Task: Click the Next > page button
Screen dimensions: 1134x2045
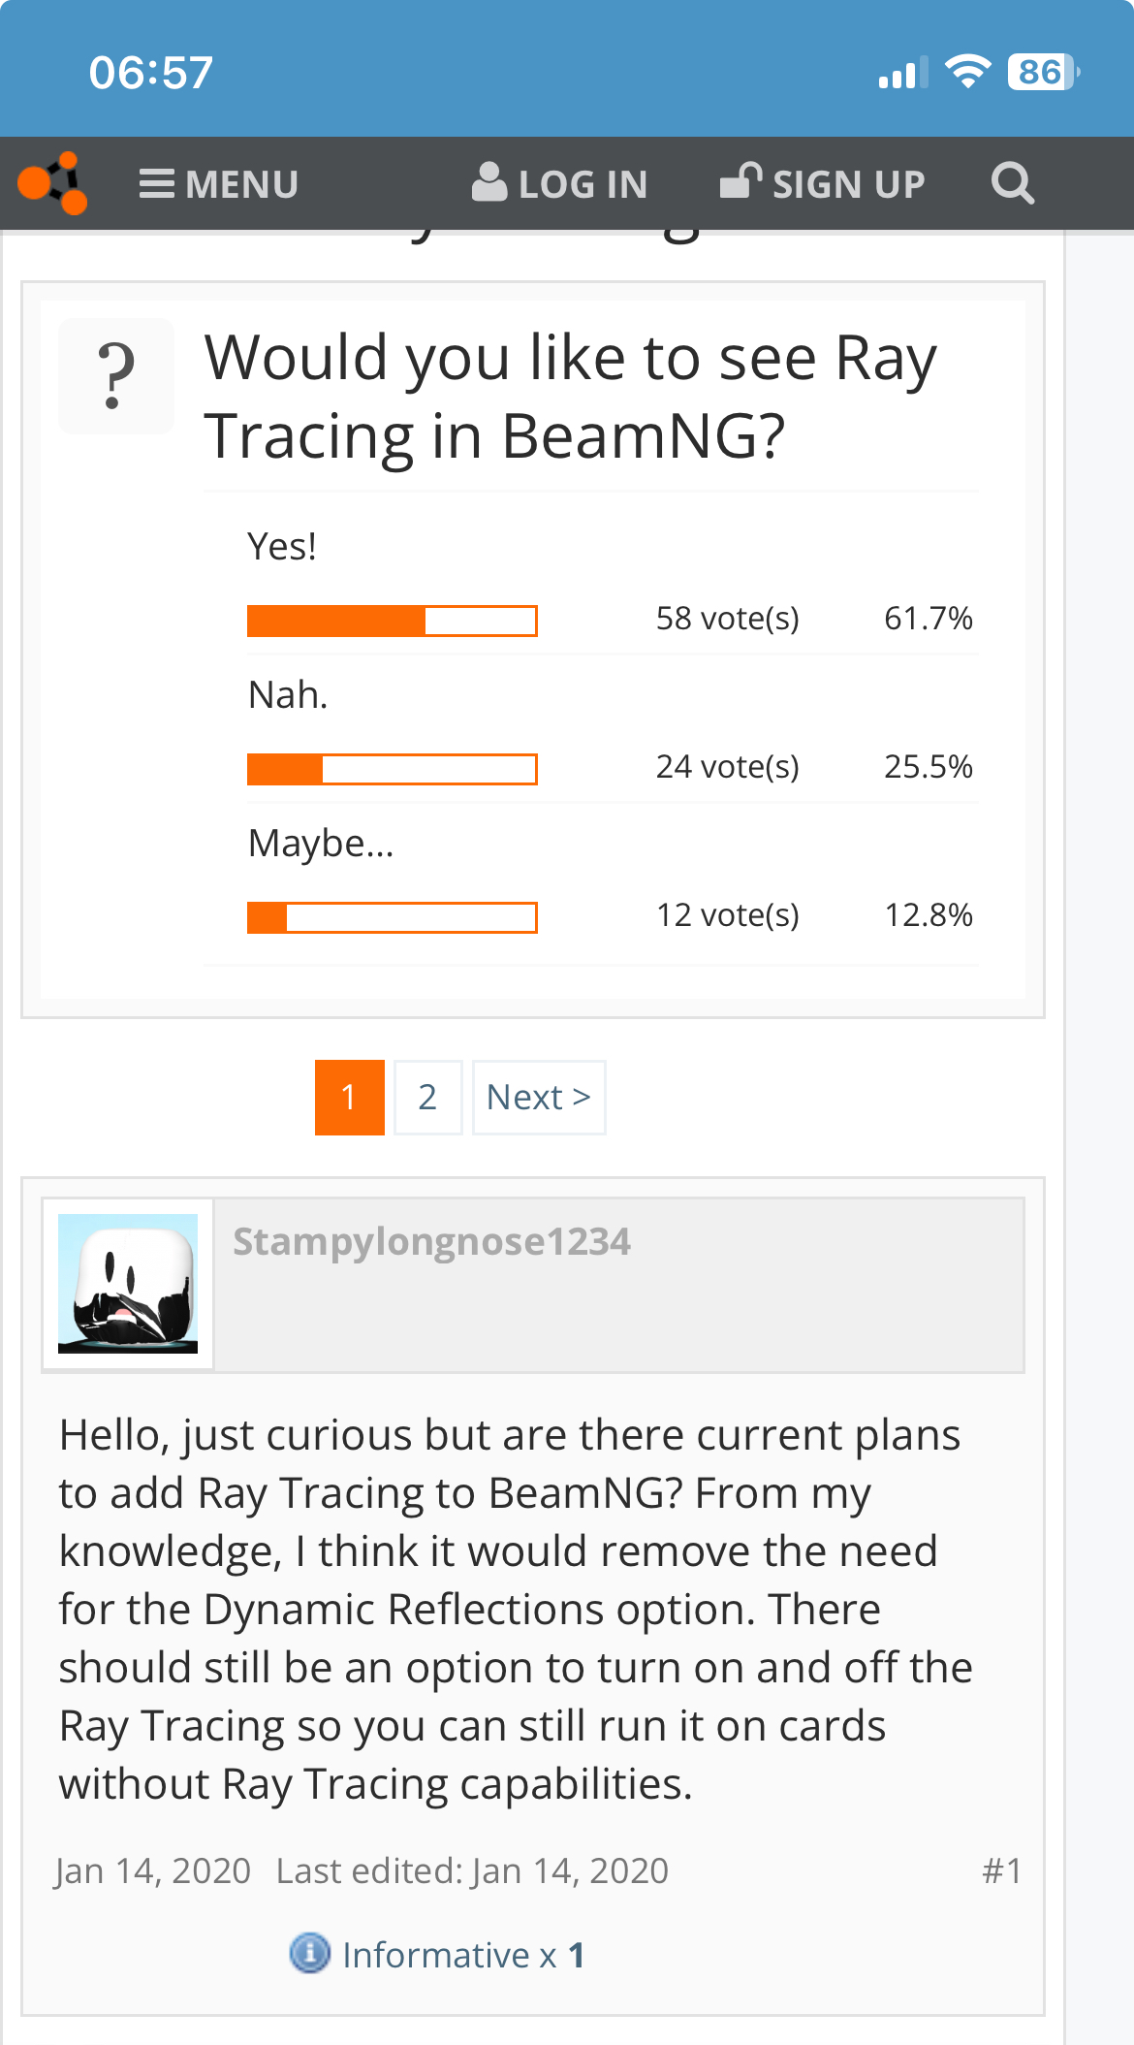Action: [539, 1098]
